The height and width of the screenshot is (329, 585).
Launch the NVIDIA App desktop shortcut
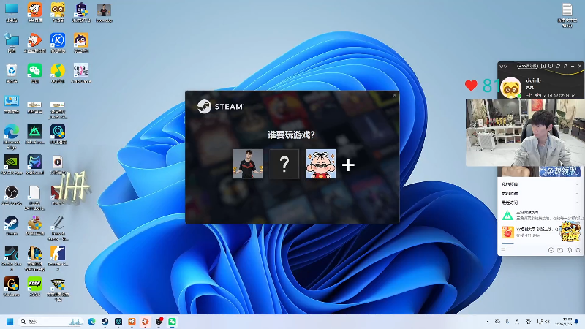pyautogui.click(x=12, y=164)
